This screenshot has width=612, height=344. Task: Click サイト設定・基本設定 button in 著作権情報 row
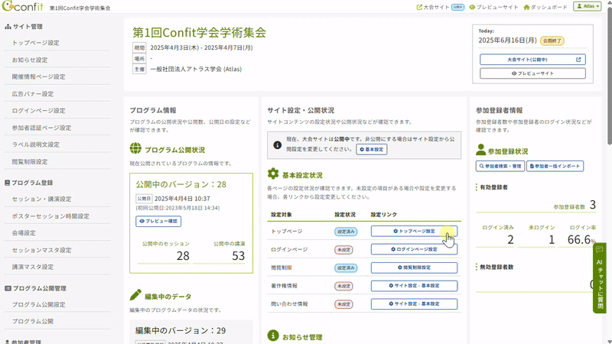coord(414,285)
